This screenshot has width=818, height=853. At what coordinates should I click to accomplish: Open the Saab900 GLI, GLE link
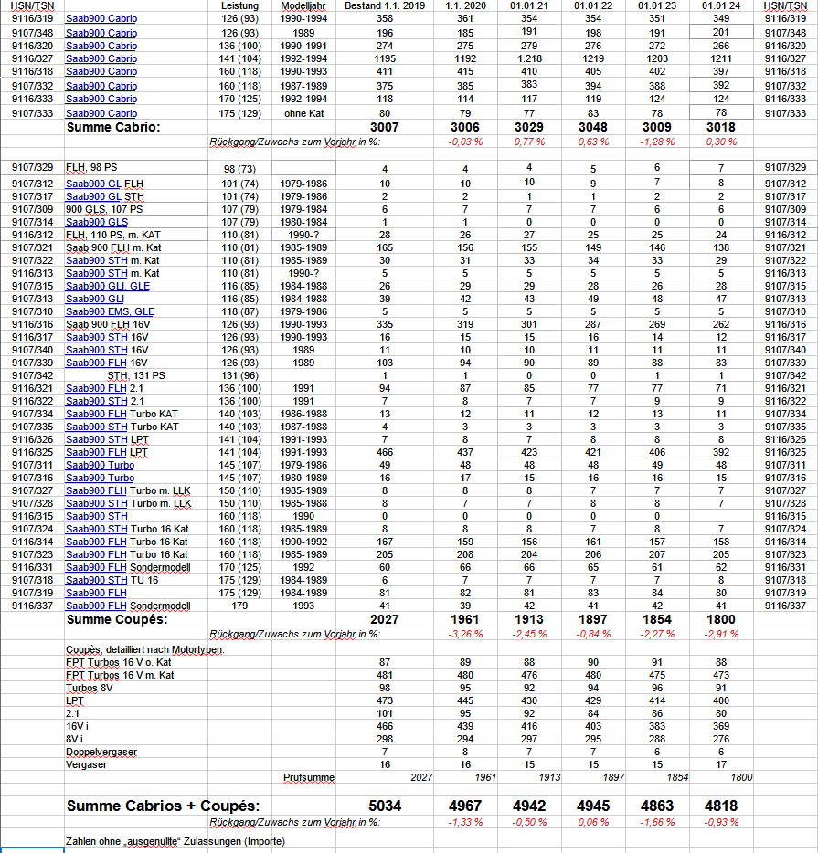tap(108, 286)
